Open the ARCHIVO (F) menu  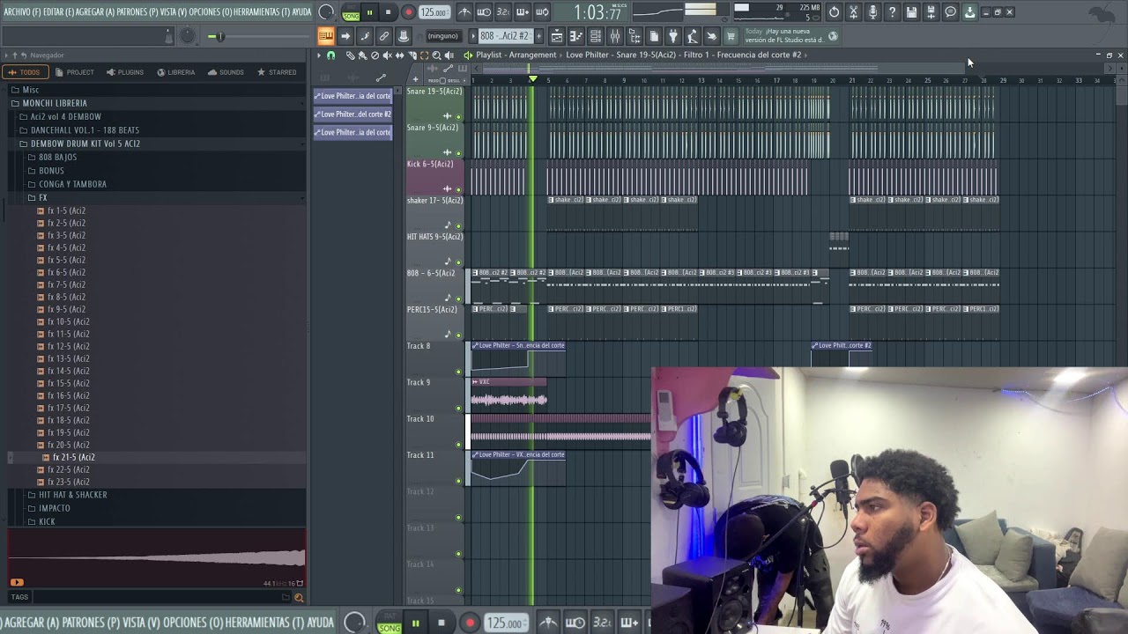click(22, 12)
